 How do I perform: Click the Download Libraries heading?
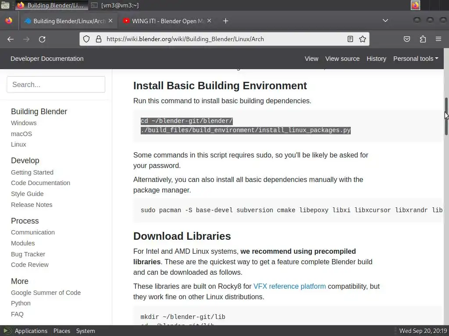(x=182, y=236)
